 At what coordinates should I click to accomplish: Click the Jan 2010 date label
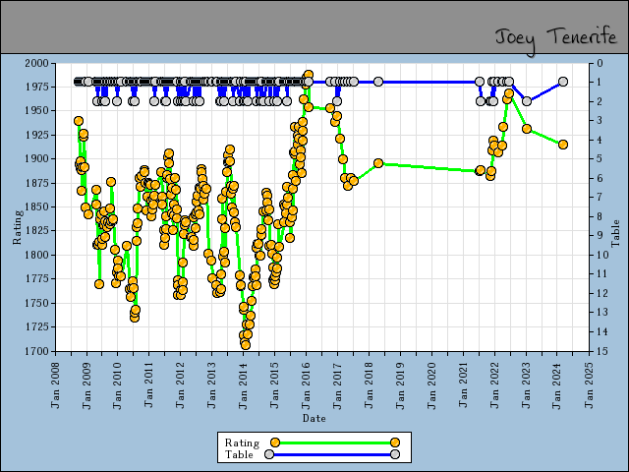point(117,385)
